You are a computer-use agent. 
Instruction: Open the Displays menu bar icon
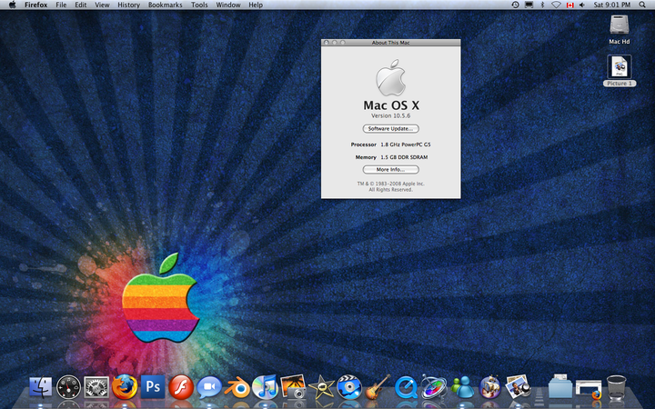[x=529, y=5]
